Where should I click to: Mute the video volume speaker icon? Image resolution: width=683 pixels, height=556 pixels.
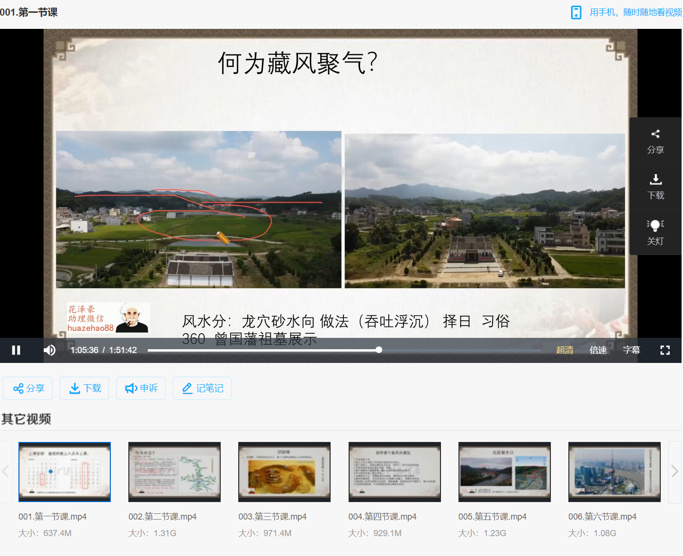(50, 350)
